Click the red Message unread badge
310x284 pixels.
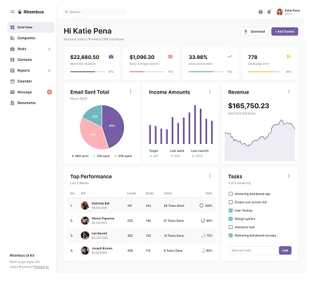(50, 92)
